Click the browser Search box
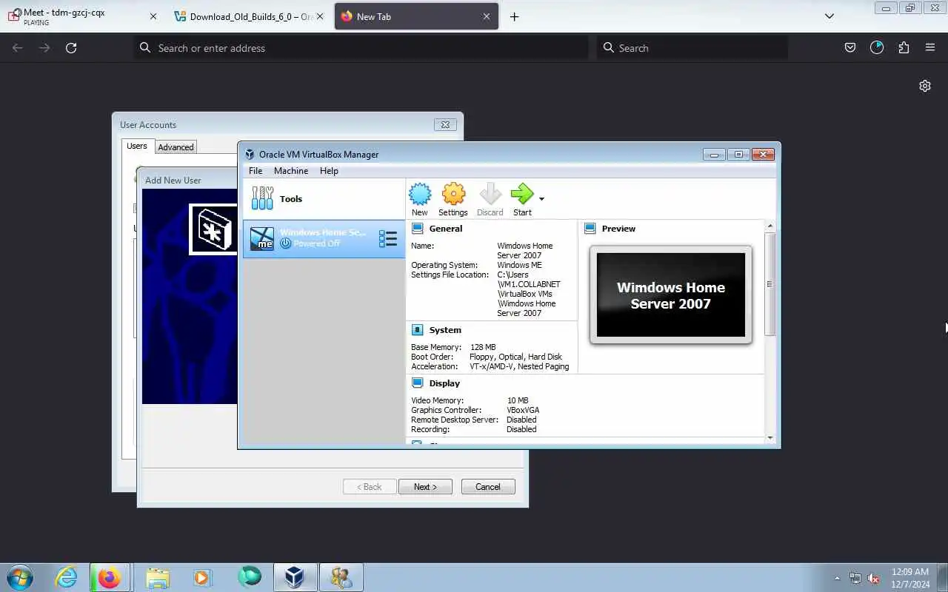Screen dimensions: 948x592 pos(692,47)
